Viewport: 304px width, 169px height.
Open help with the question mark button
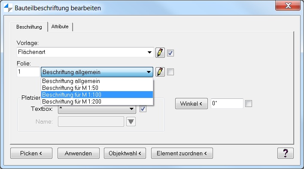click(x=286, y=153)
